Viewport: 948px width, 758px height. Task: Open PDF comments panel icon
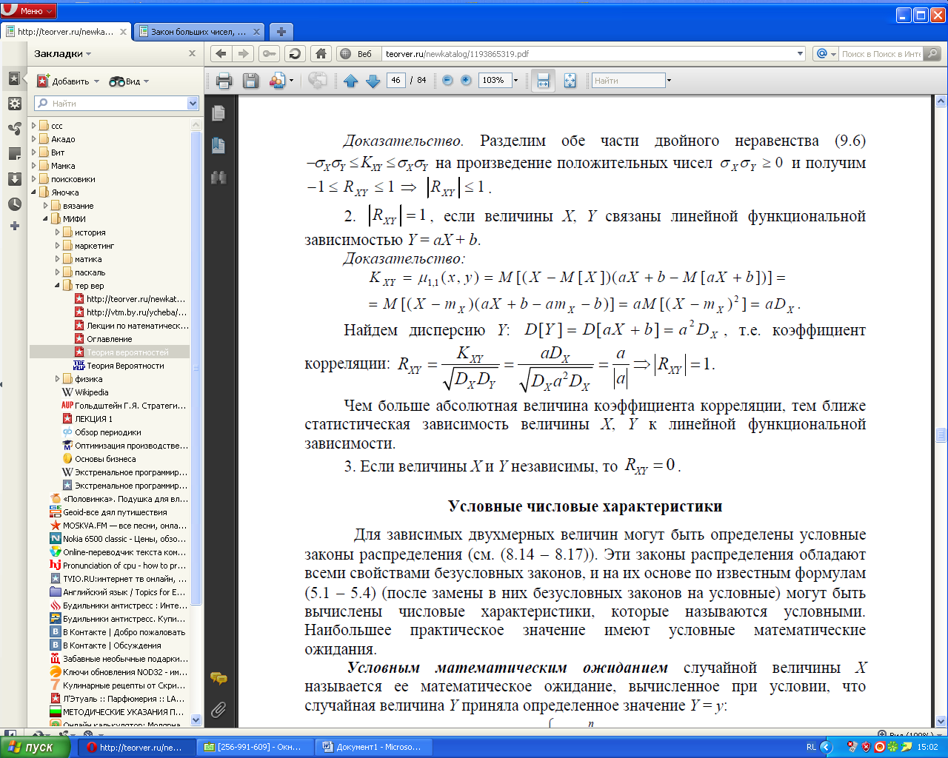[218, 678]
